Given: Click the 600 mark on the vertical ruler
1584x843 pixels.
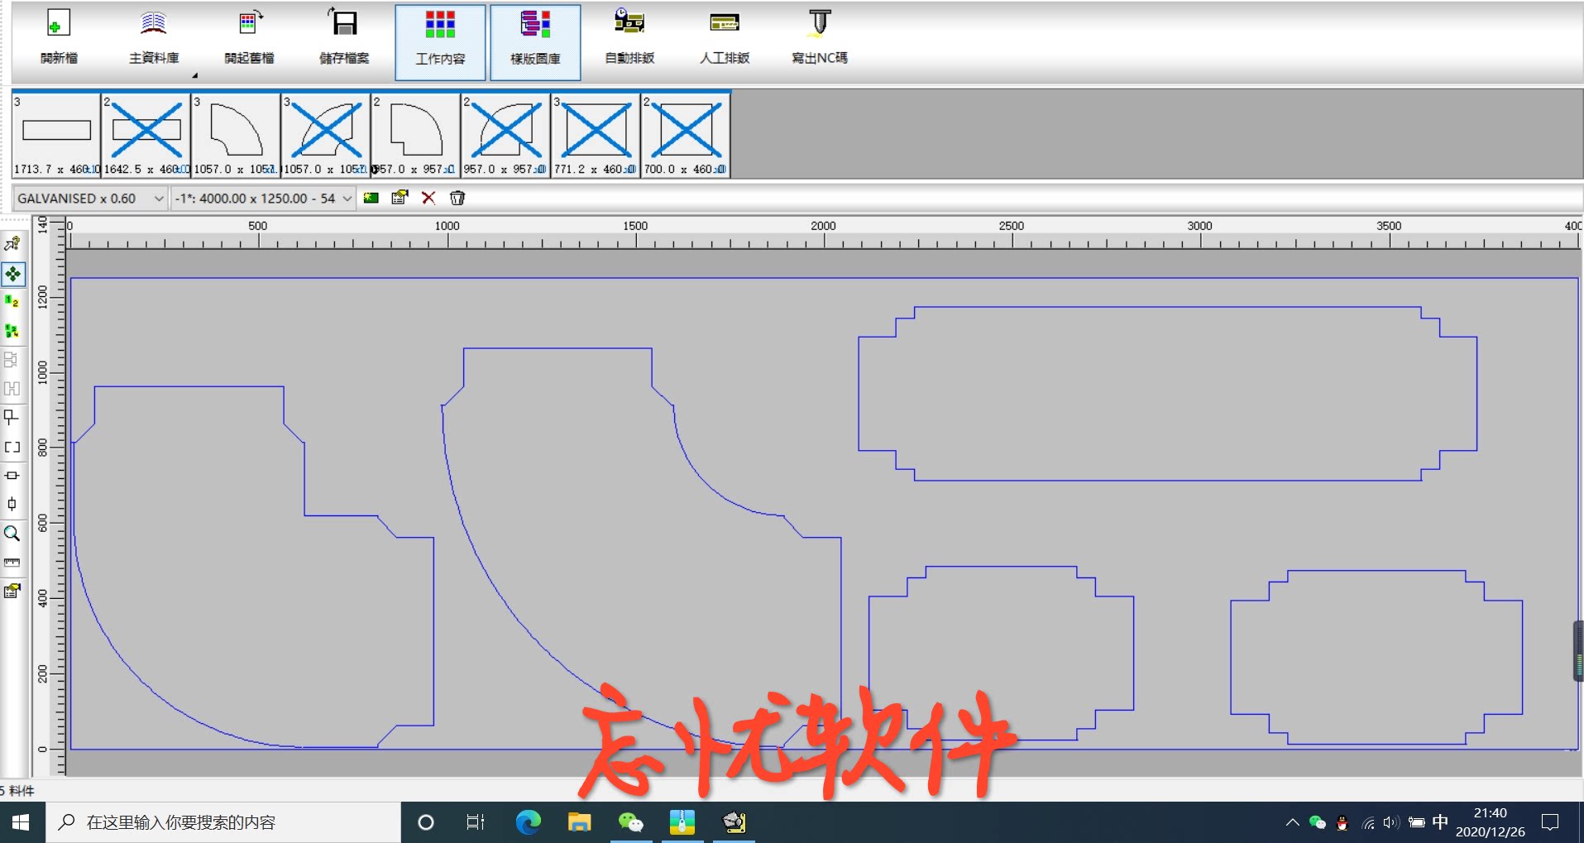Looking at the screenshot, I should (43, 523).
